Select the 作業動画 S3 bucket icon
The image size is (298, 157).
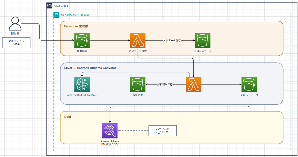82,40
